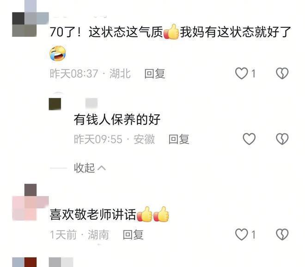This screenshot has height=267, width=305.
Task: Reply to the Anhui comment via 回复
Action: (179, 139)
